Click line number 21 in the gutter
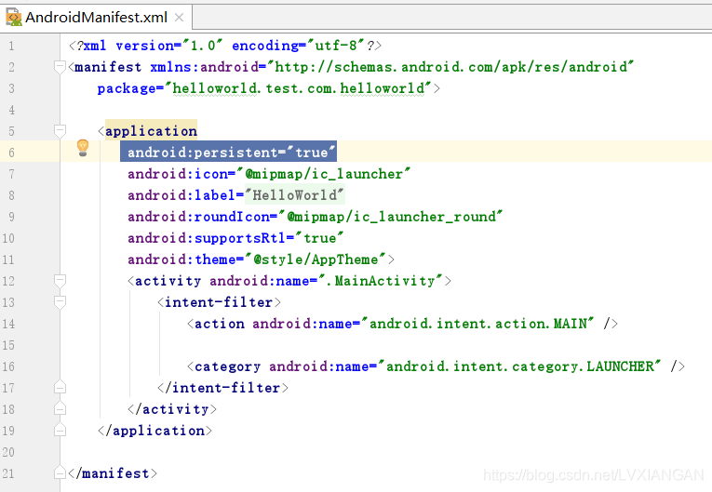Viewport: 712px width, 492px height. (8, 473)
